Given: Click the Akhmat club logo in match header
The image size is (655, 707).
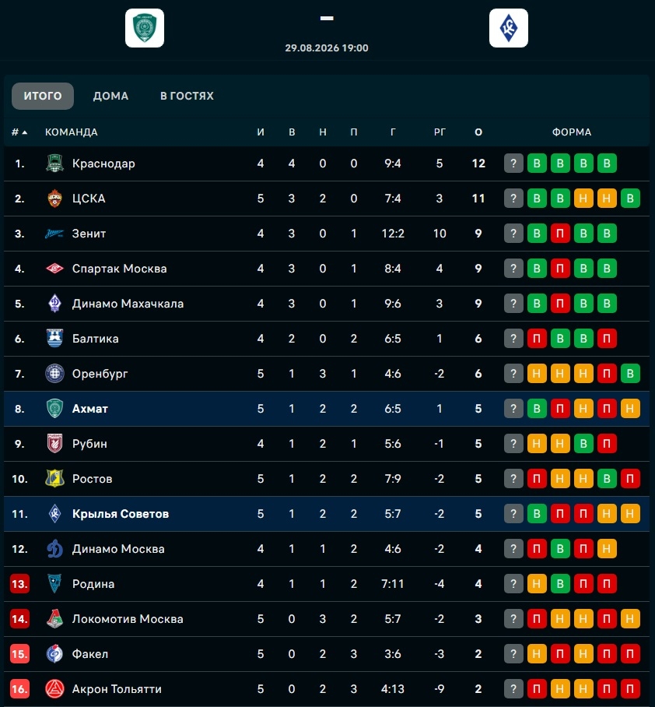Looking at the screenshot, I should click(x=145, y=28).
